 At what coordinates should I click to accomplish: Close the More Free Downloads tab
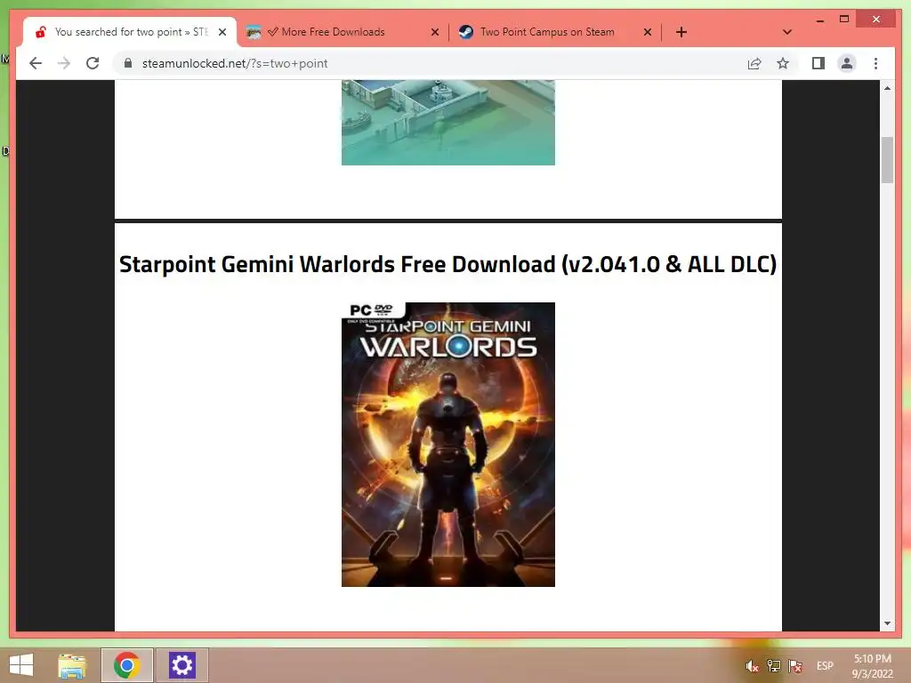pos(434,32)
